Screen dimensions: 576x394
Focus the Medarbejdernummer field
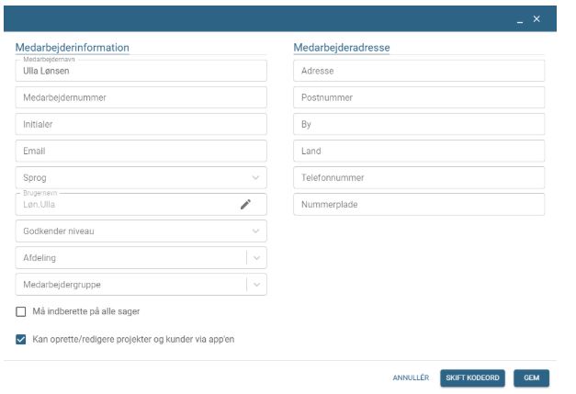(141, 97)
